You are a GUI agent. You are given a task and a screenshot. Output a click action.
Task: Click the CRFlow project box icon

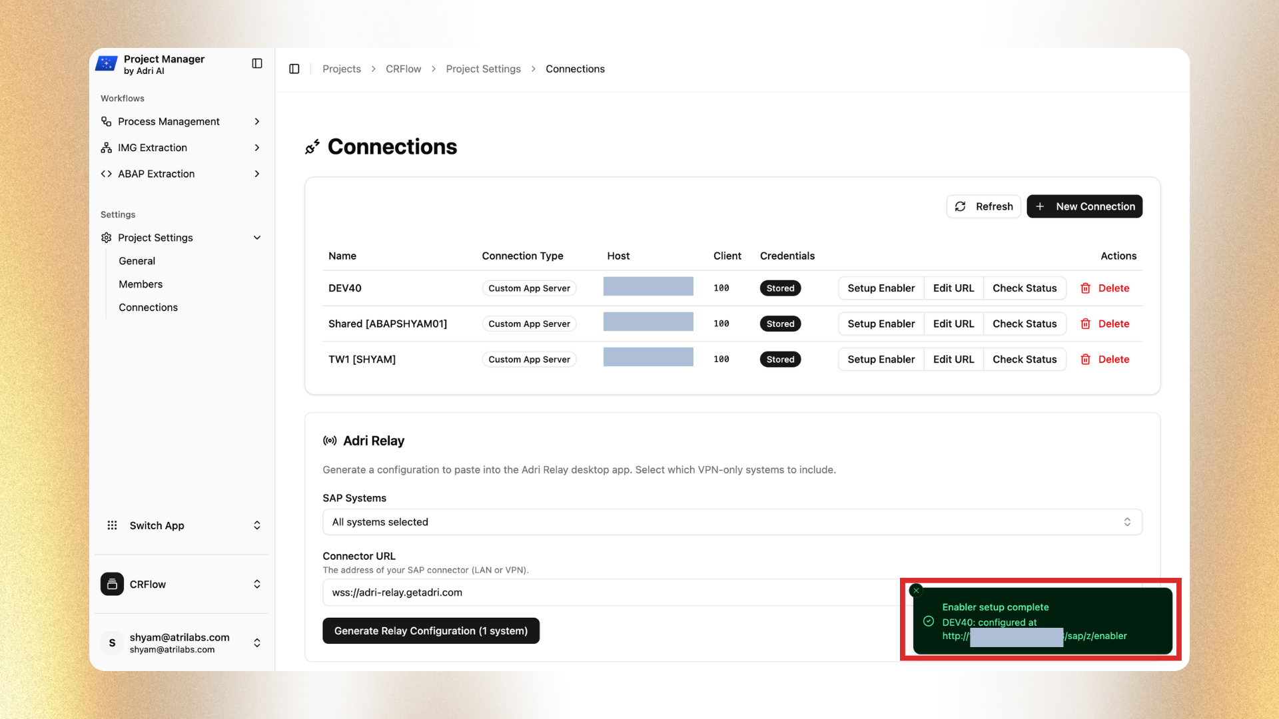[112, 584]
